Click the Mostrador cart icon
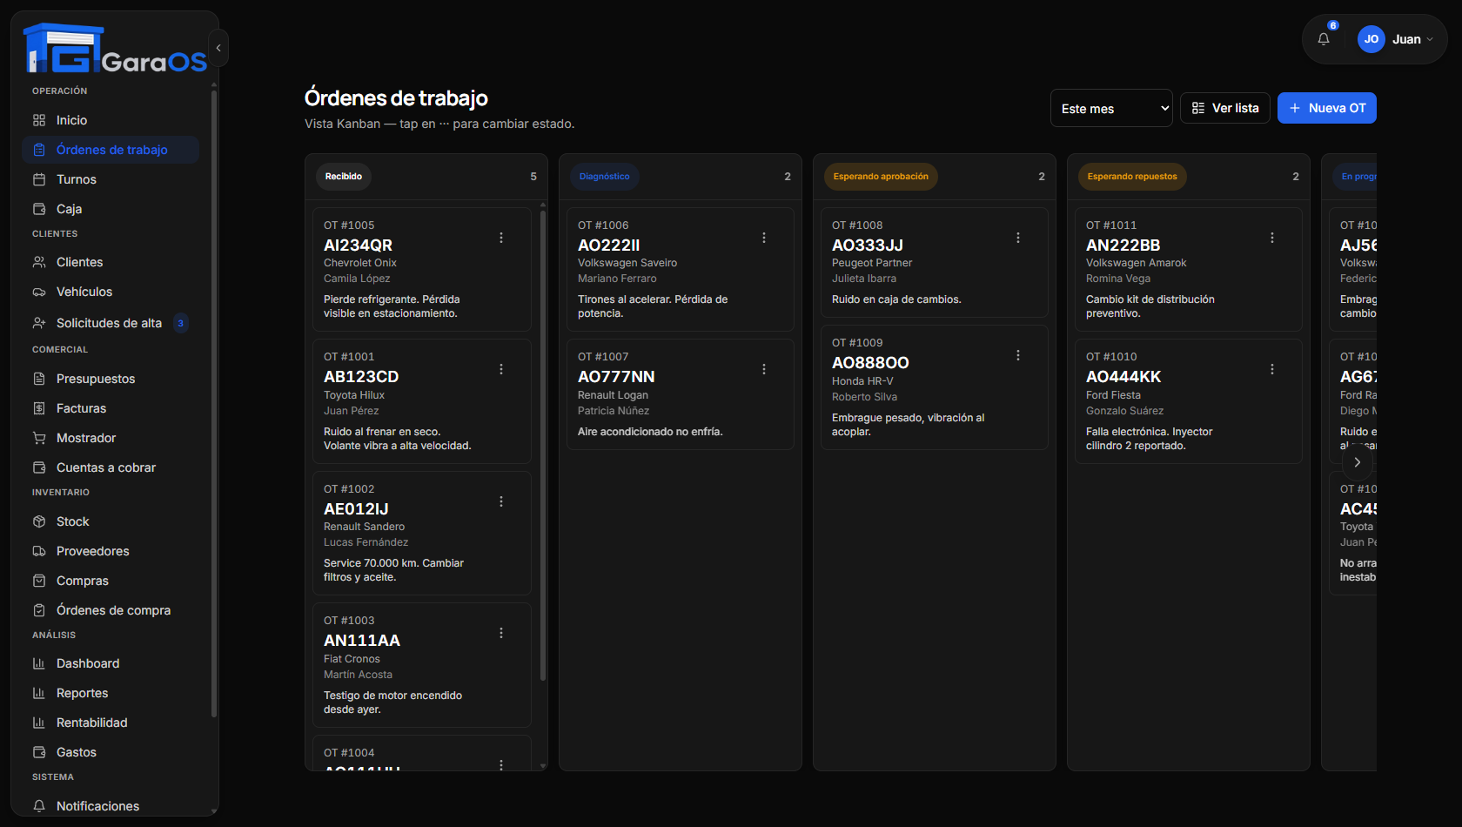The height and width of the screenshot is (827, 1462). click(39, 438)
